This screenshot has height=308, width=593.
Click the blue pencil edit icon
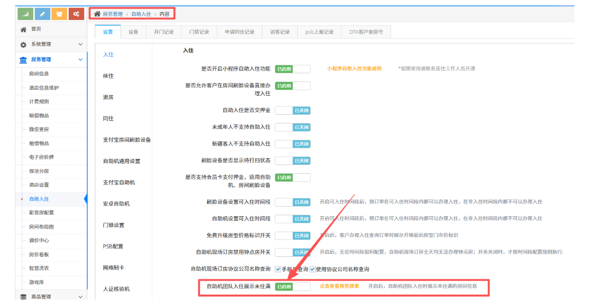[43, 14]
